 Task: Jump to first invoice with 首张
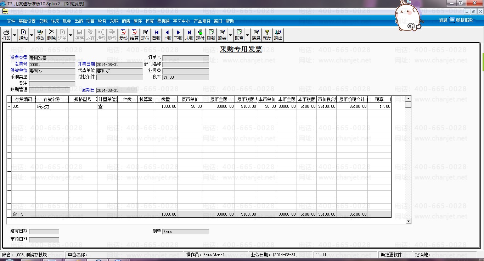tap(156, 35)
